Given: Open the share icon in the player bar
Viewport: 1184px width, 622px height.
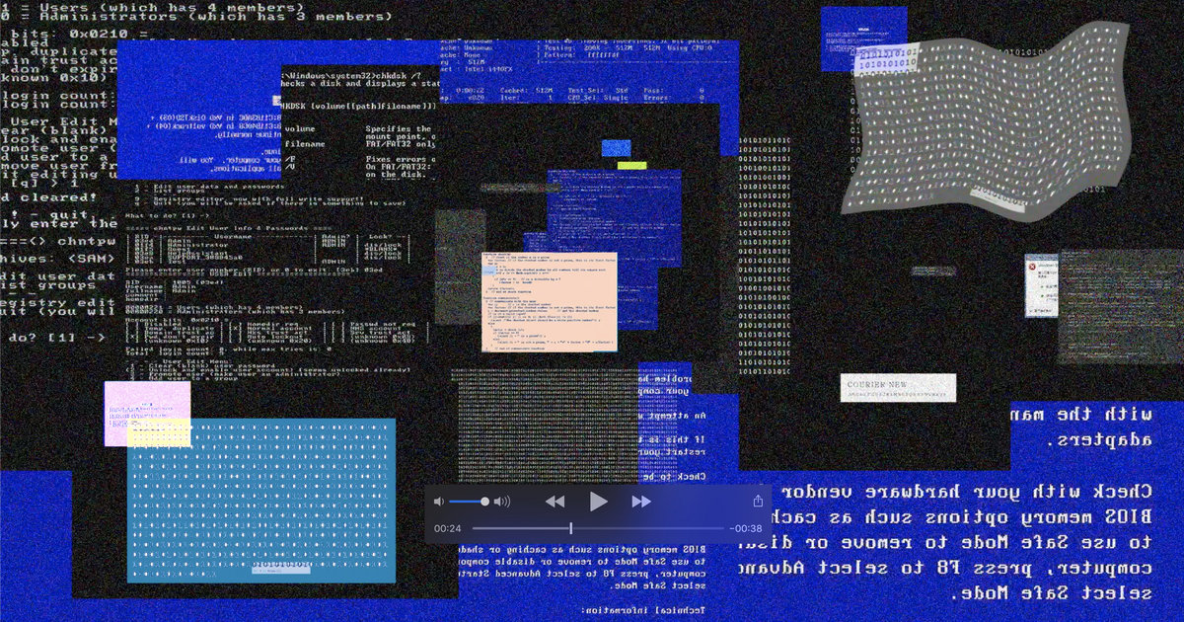Looking at the screenshot, I should tap(758, 502).
